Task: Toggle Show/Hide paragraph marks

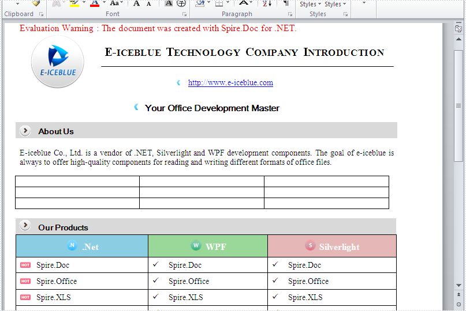Action: pyautogui.click(x=286, y=3)
